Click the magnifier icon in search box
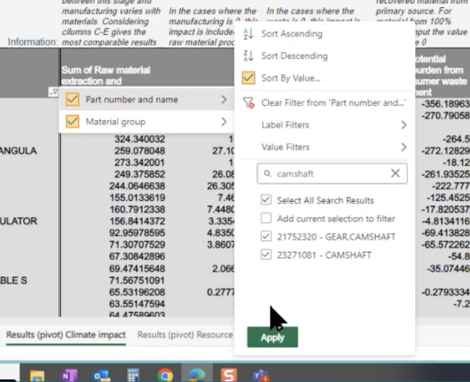The height and width of the screenshot is (382, 470). coord(267,173)
